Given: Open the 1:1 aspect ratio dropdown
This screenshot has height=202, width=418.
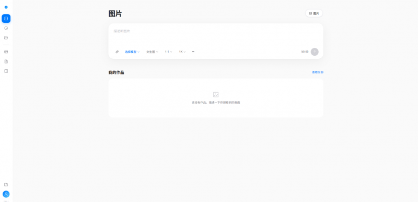Looking at the screenshot, I should pos(168,52).
